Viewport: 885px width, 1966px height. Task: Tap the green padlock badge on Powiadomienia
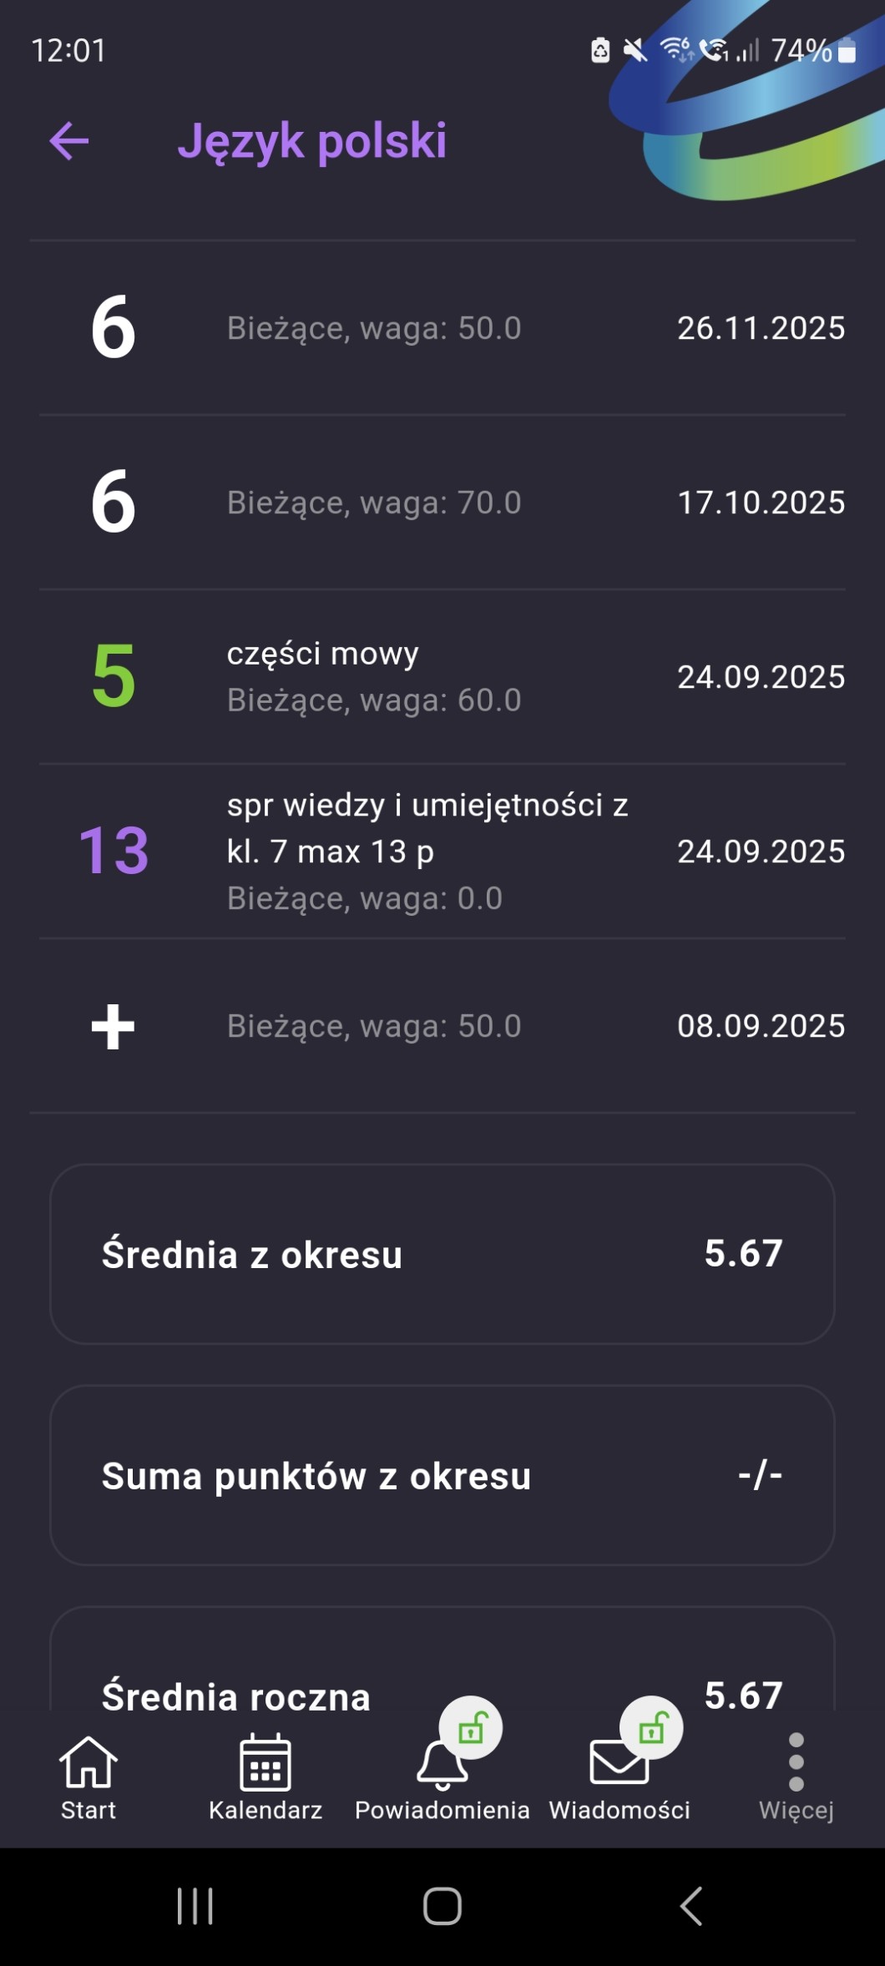click(472, 1727)
